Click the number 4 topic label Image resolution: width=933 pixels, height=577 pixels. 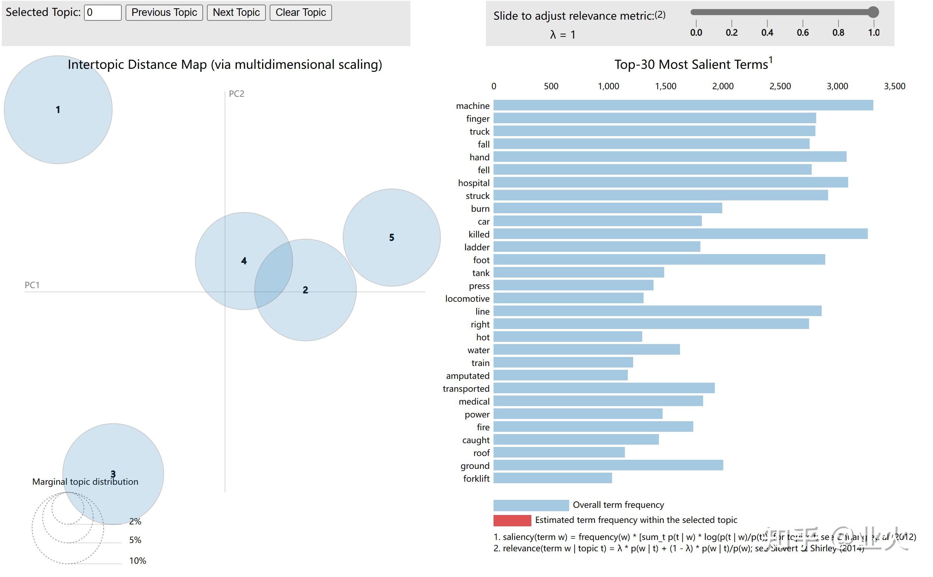click(x=244, y=261)
